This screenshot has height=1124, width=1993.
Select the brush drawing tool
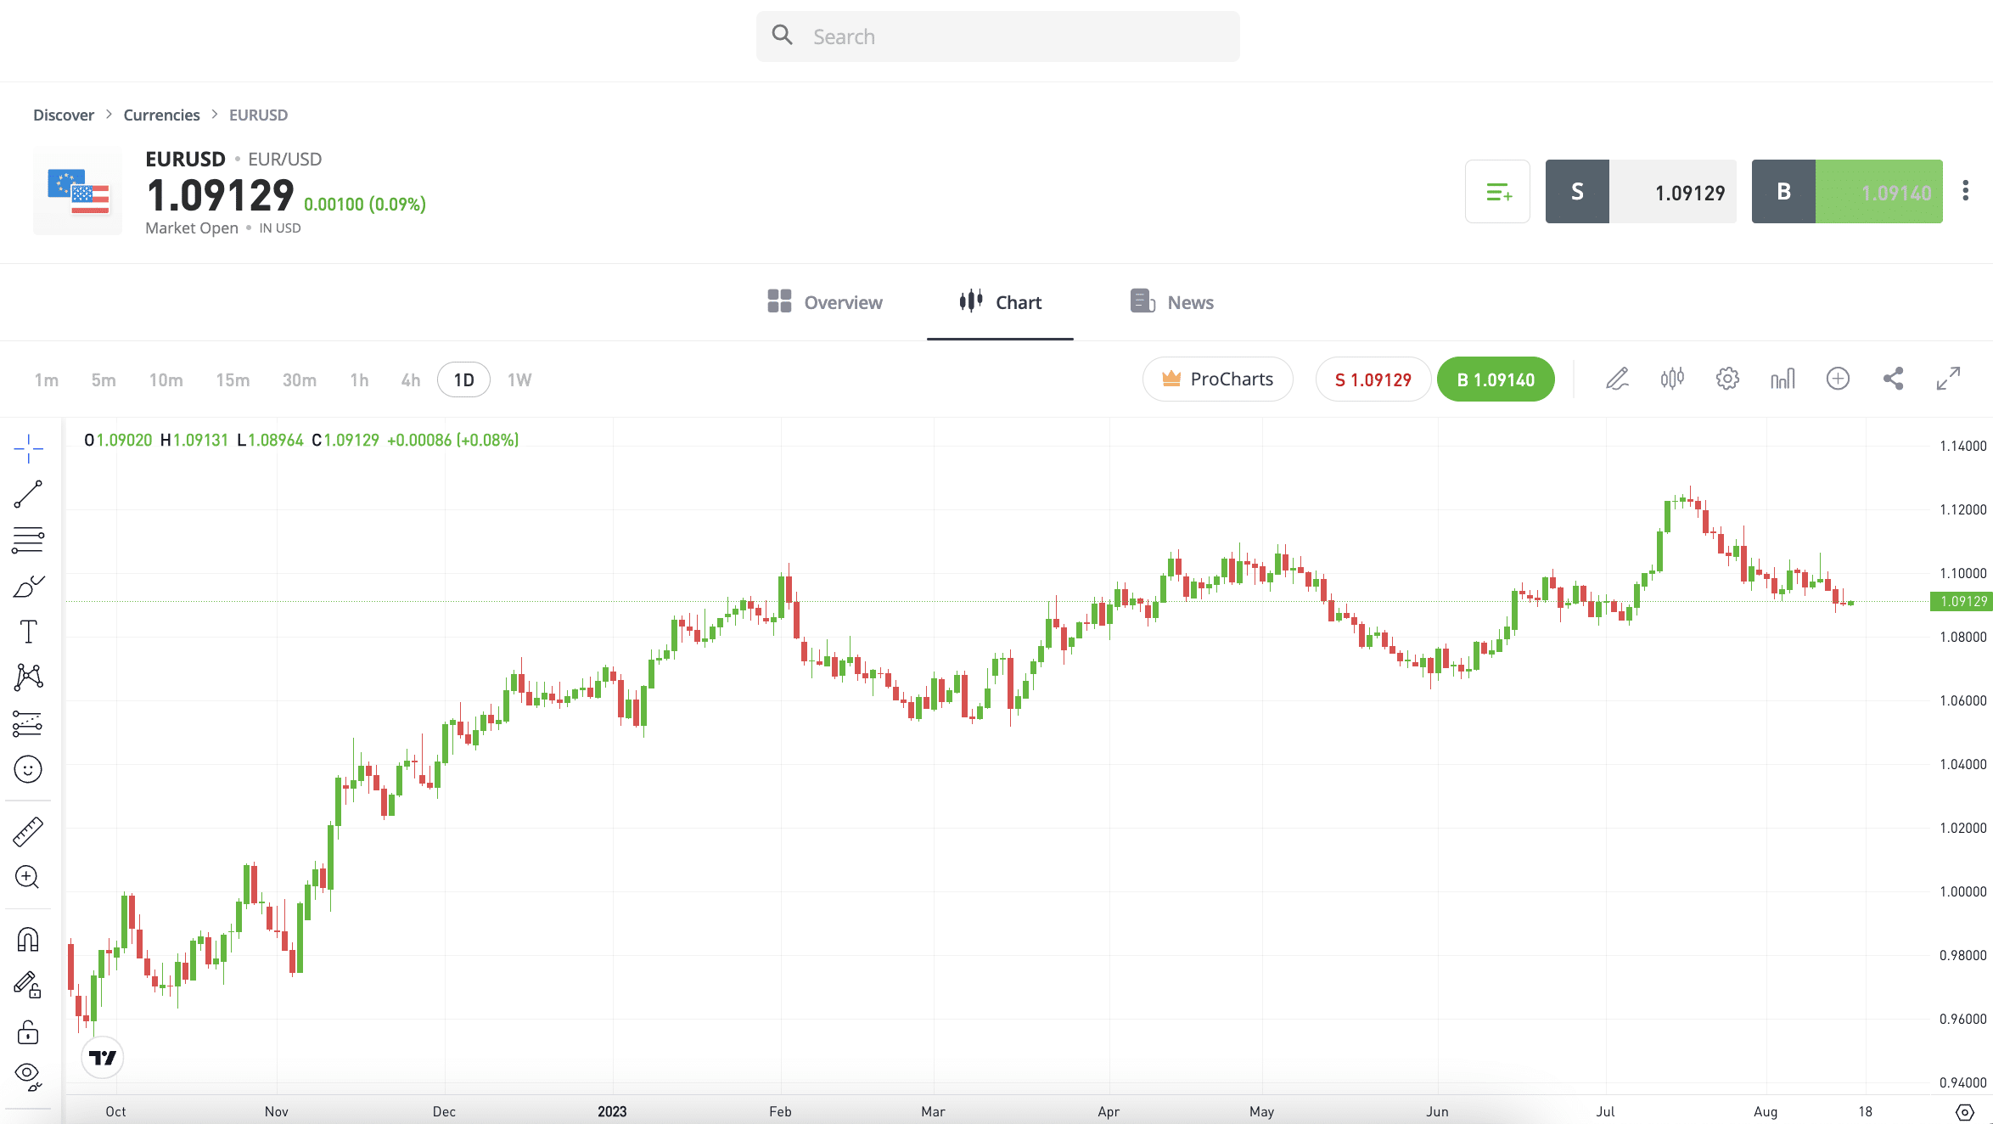28,586
